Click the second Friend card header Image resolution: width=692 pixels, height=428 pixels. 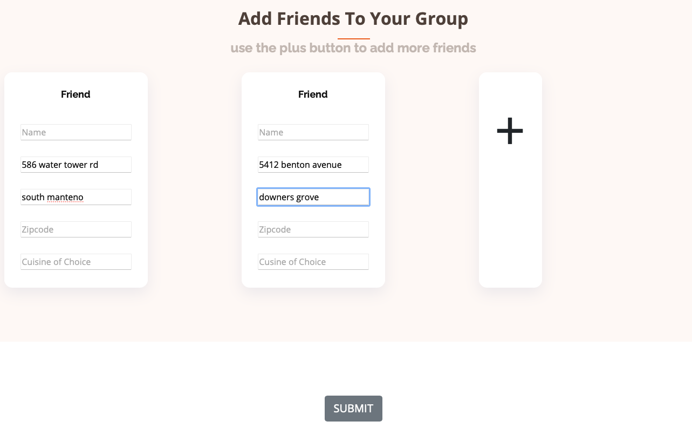coord(313,94)
